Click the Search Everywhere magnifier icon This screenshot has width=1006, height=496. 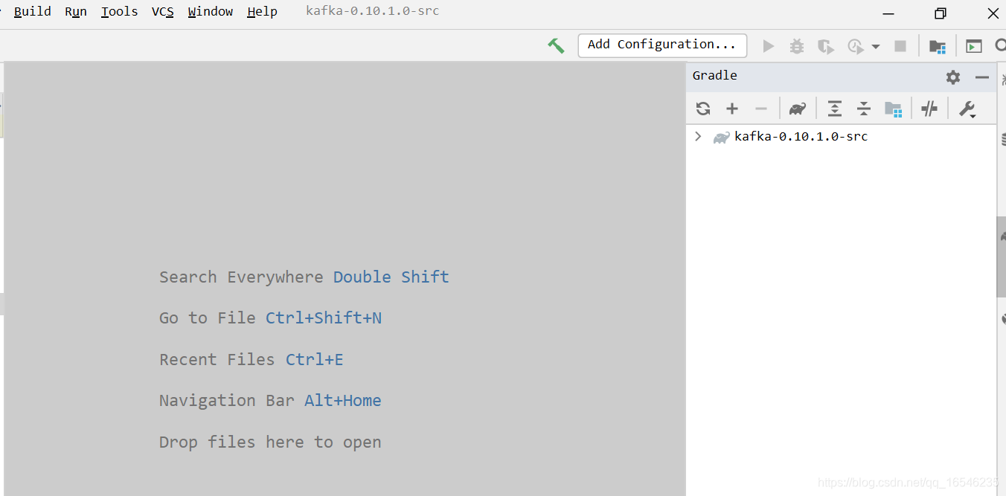(x=1001, y=46)
